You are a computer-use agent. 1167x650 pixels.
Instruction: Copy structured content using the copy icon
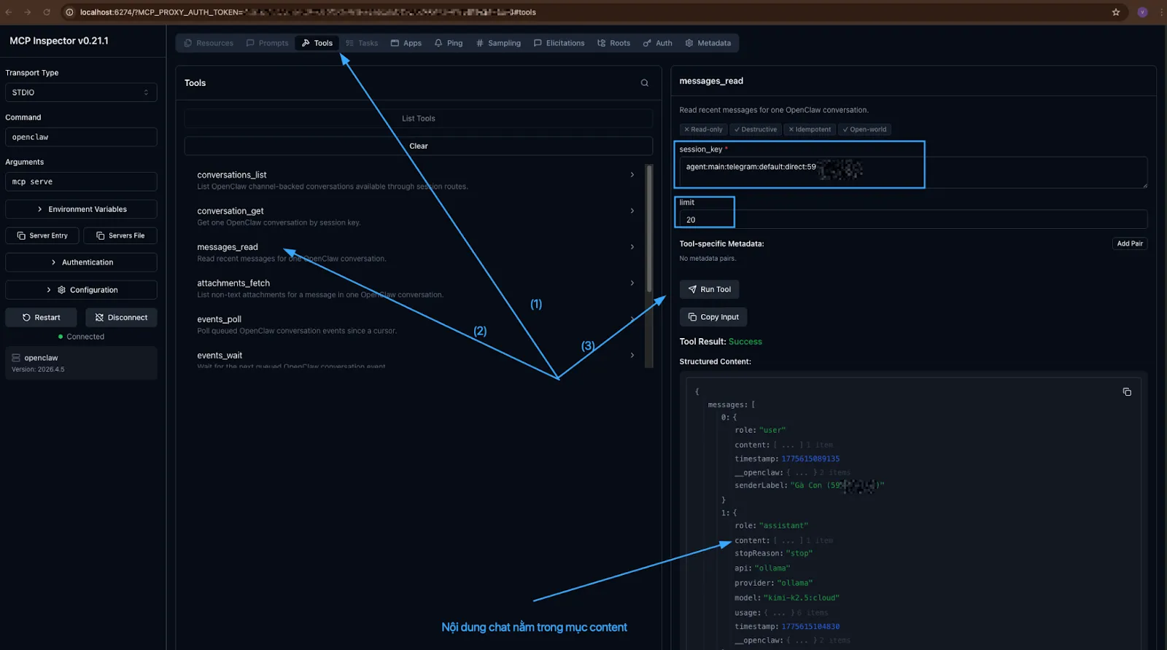pyautogui.click(x=1127, y=392)
